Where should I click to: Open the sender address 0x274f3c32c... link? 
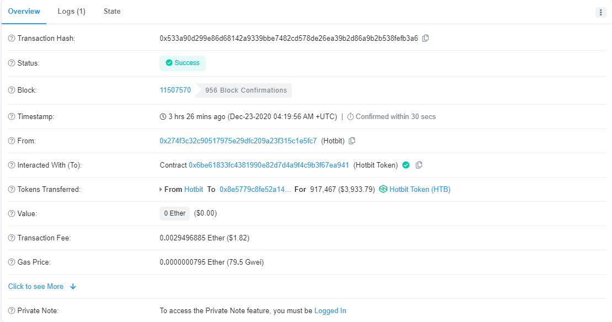coord(238,141)
